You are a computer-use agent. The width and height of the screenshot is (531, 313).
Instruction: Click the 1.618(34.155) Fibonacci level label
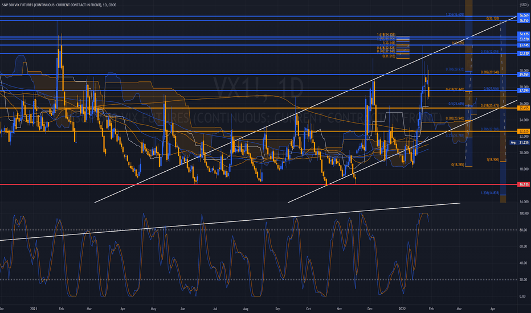386,35
